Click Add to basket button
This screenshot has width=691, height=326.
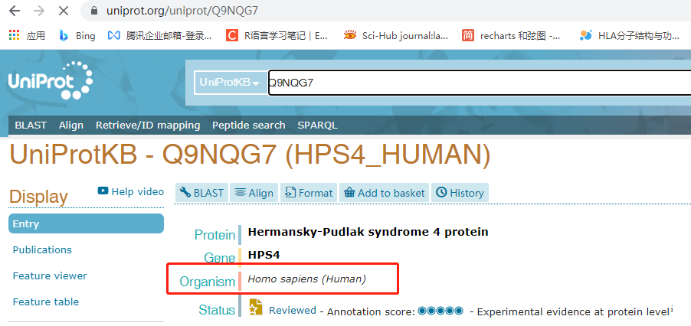click(x=383, y=193)
